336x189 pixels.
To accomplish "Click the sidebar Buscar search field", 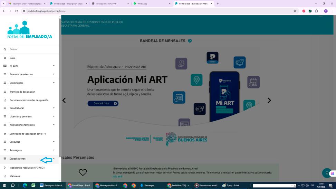I will (x=31, y=49).
